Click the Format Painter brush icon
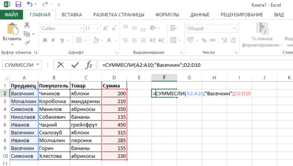Screen dimensions: 293x166 point(27,43)
